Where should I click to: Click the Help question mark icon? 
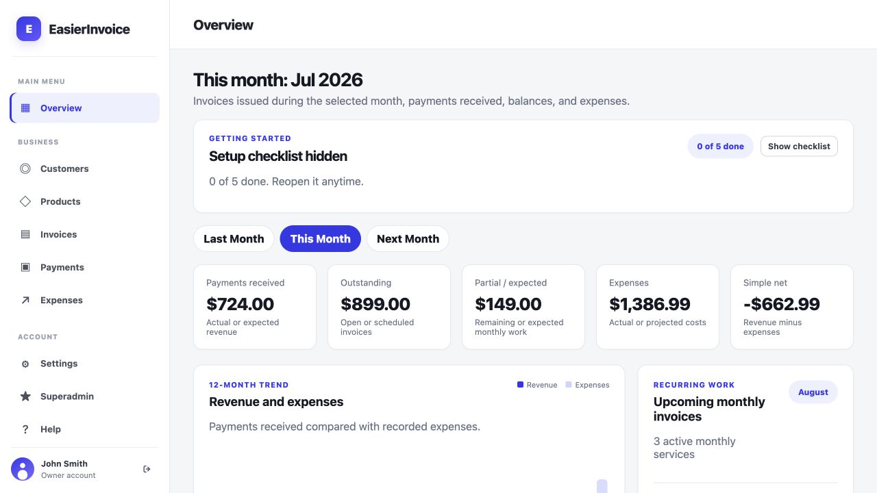[x=25, y=429]
